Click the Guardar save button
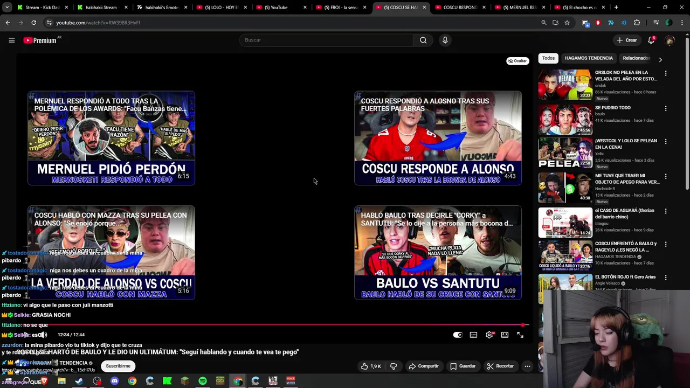The image size is (690, 388). pos(463,366)
